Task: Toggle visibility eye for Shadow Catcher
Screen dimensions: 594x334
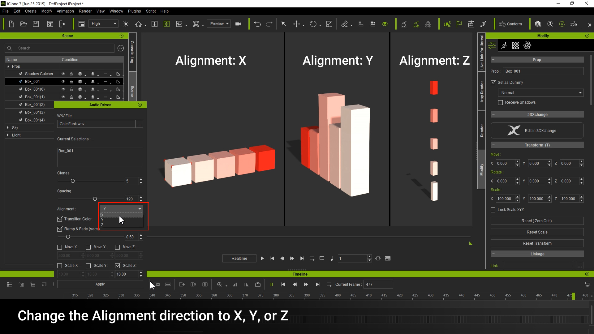Action: 63,74
